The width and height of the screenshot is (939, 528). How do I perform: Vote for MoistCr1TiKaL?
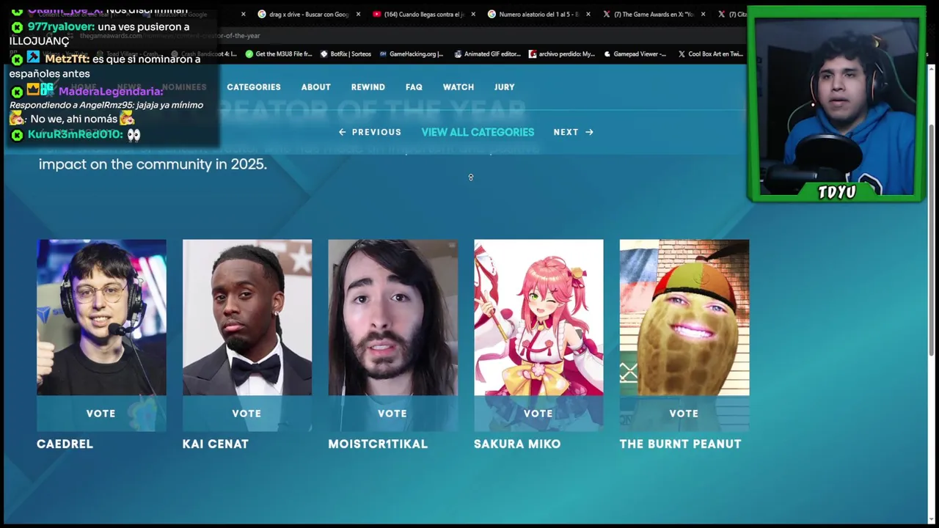(392, 414)
